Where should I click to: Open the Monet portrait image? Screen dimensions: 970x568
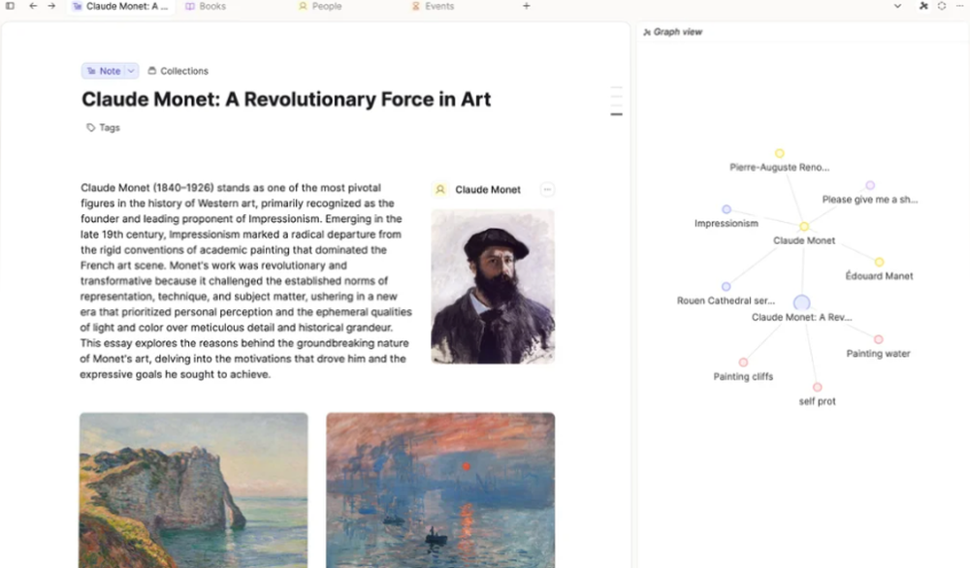tap(493, 287)
